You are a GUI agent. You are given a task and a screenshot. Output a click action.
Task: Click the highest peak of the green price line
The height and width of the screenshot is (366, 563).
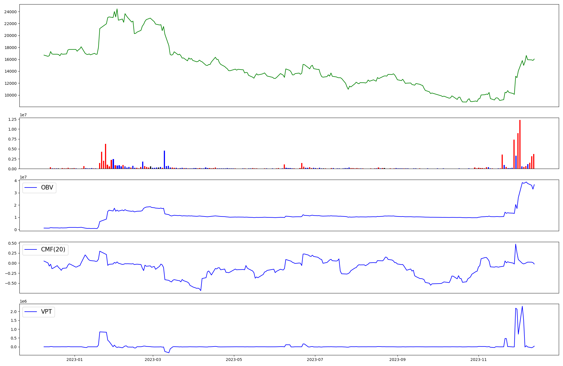117,9
